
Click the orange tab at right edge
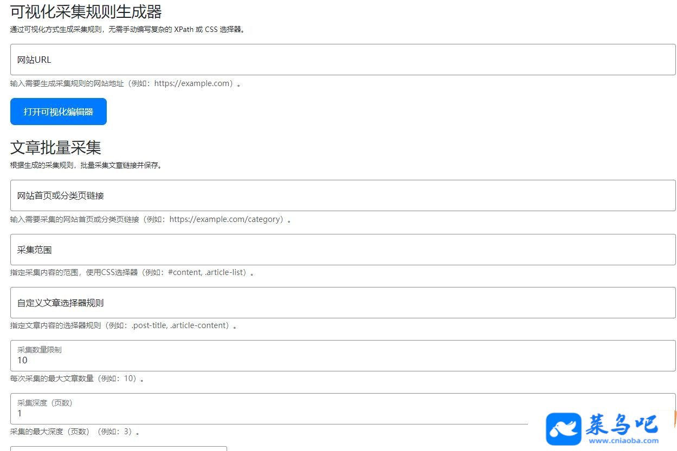point(675,417)
